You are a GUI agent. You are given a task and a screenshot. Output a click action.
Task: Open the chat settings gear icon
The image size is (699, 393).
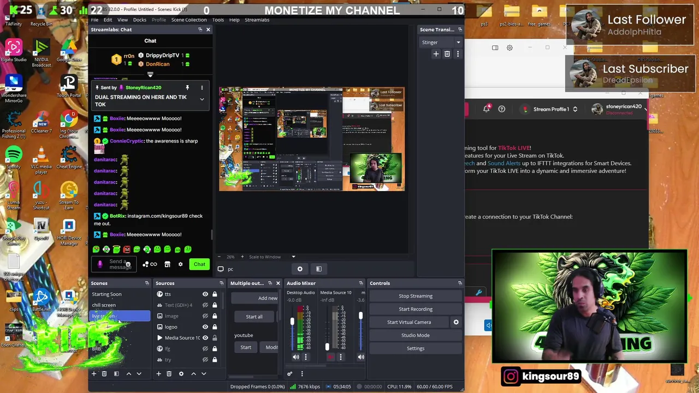point(180,264)
